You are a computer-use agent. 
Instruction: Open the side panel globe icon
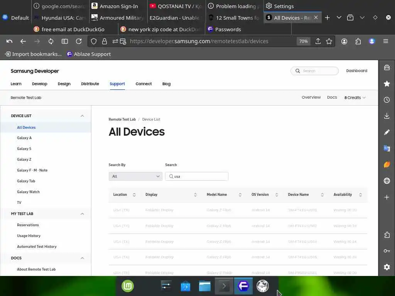tap(387, 181)
